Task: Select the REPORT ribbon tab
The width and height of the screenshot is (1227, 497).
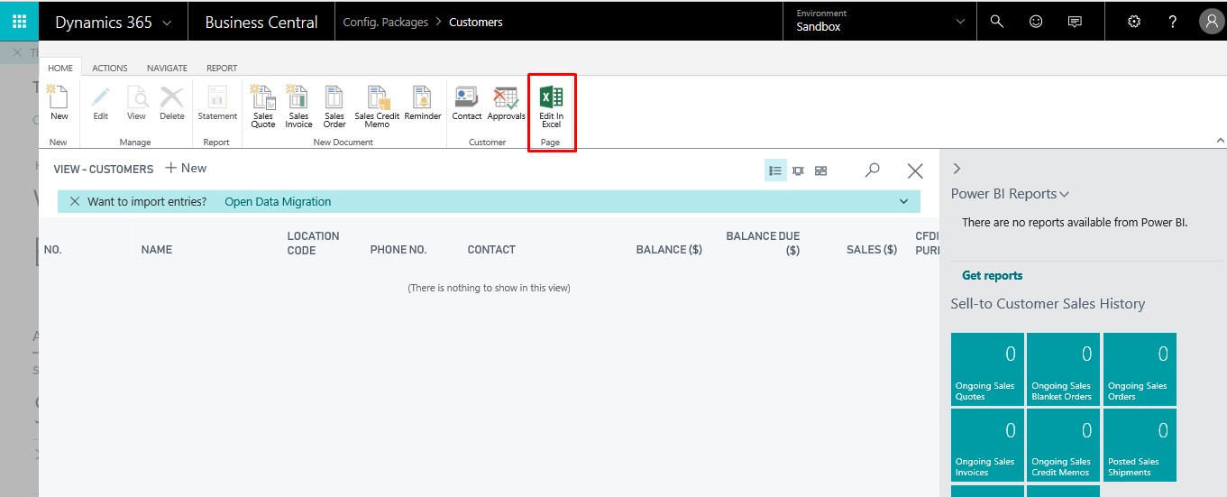Action: [x=222, y=68]
